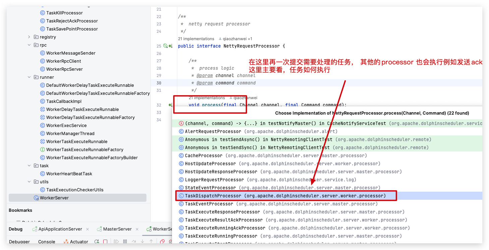Select DefaultWorkerDelayTaskExecuteRunnableFactory file
Screen dimensions: 489x250
tap(98, 93)
